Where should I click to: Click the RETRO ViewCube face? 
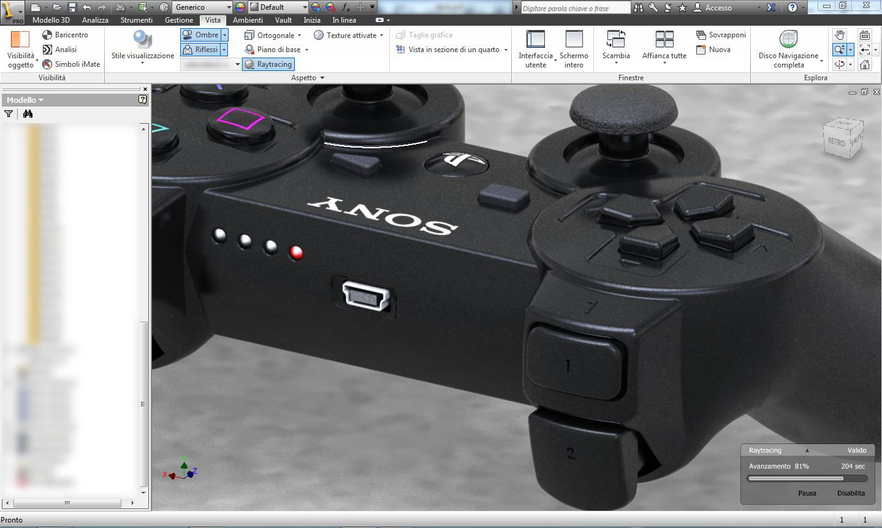click(837, 141)
